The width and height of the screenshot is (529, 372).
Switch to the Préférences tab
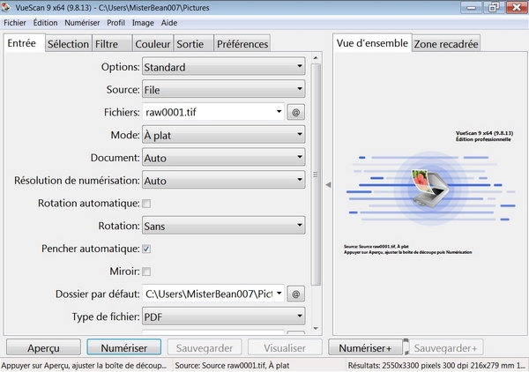click(x=242, y=44)
